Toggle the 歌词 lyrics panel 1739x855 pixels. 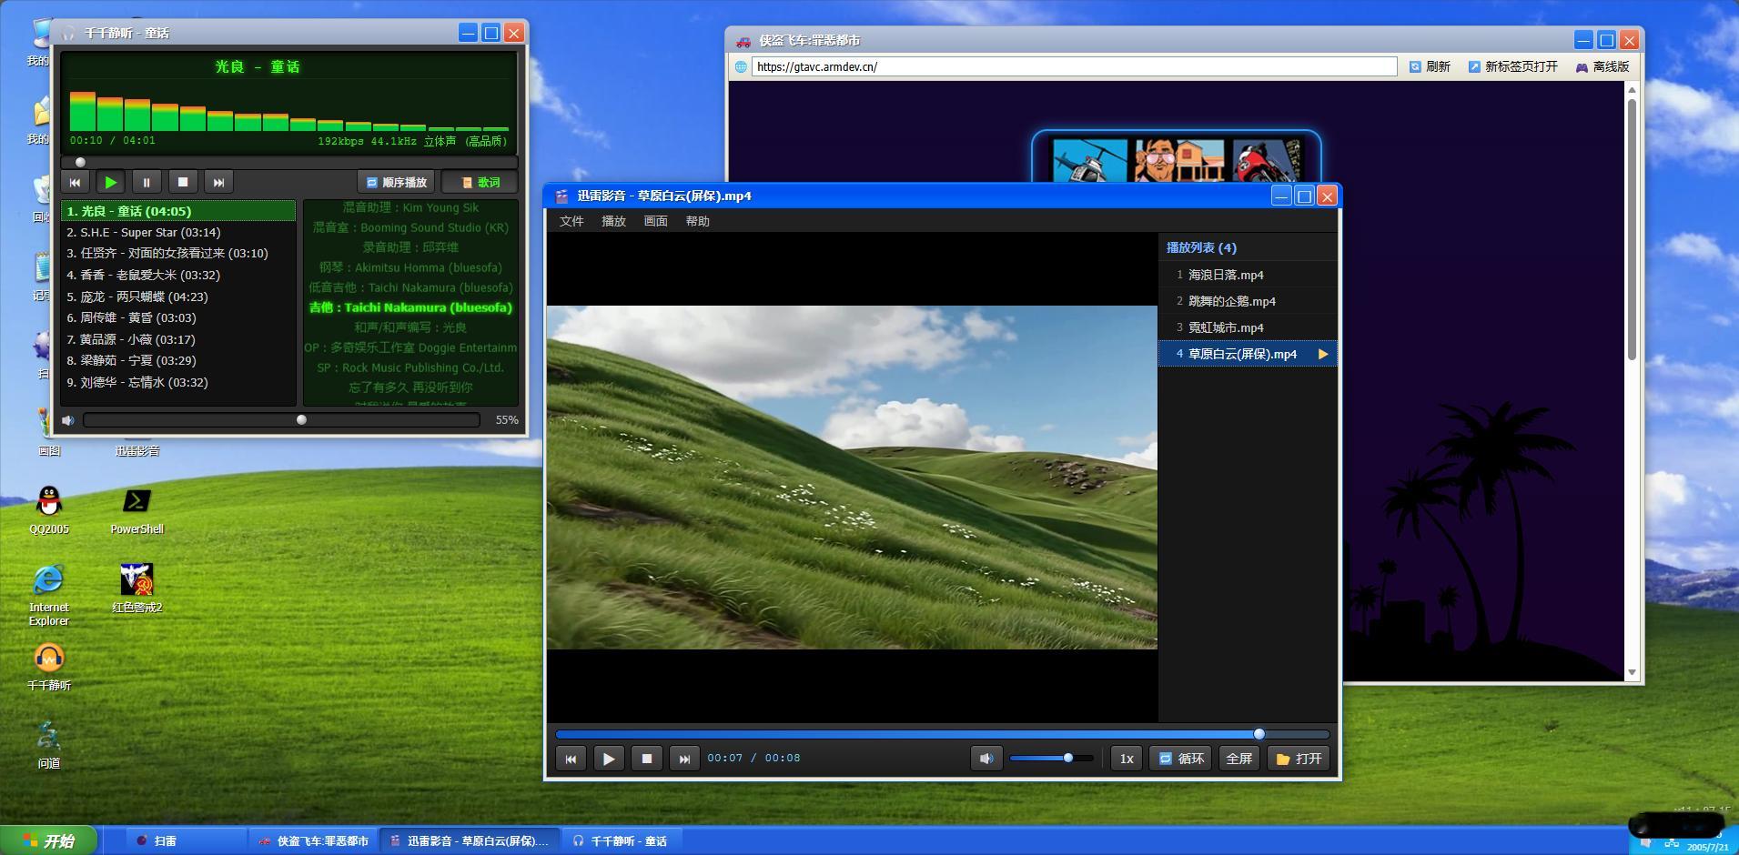click(480, 182)
